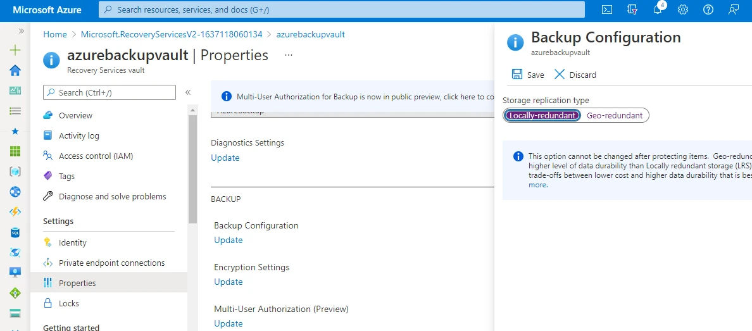Collapse the vault resource menu
Viewport: 752px width, 331px height.
(x=188, y=92)
